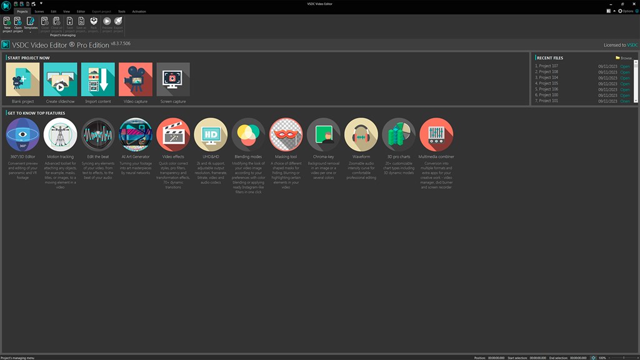Click fourth quick access toolbar icon
640x360 pixels.
[34, 4]
